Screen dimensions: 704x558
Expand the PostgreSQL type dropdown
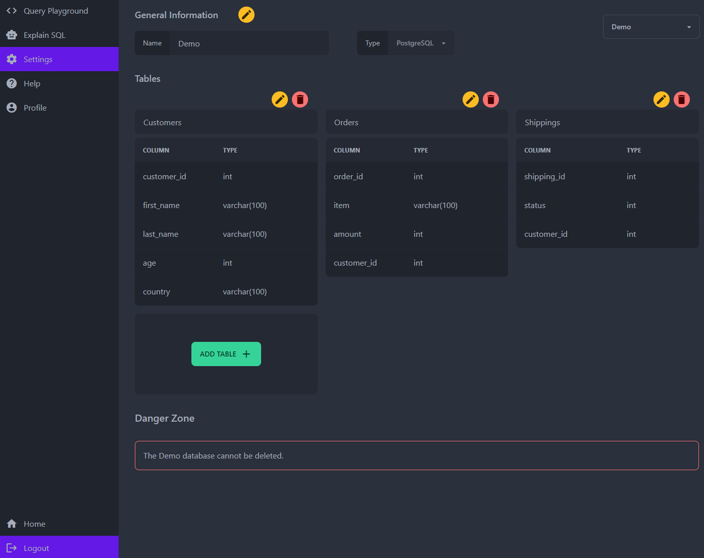(x=421, y=43)
